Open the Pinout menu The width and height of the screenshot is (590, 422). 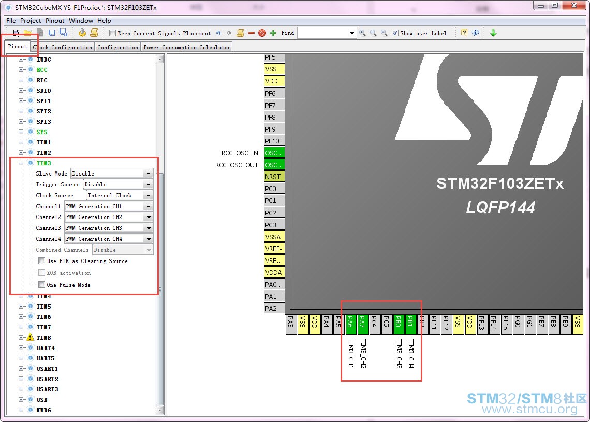(55, 20)
